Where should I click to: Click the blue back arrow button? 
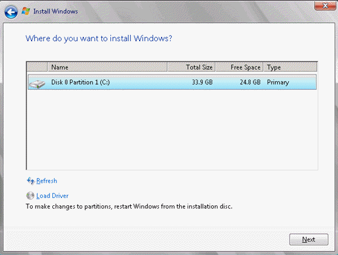click(11, 12)
